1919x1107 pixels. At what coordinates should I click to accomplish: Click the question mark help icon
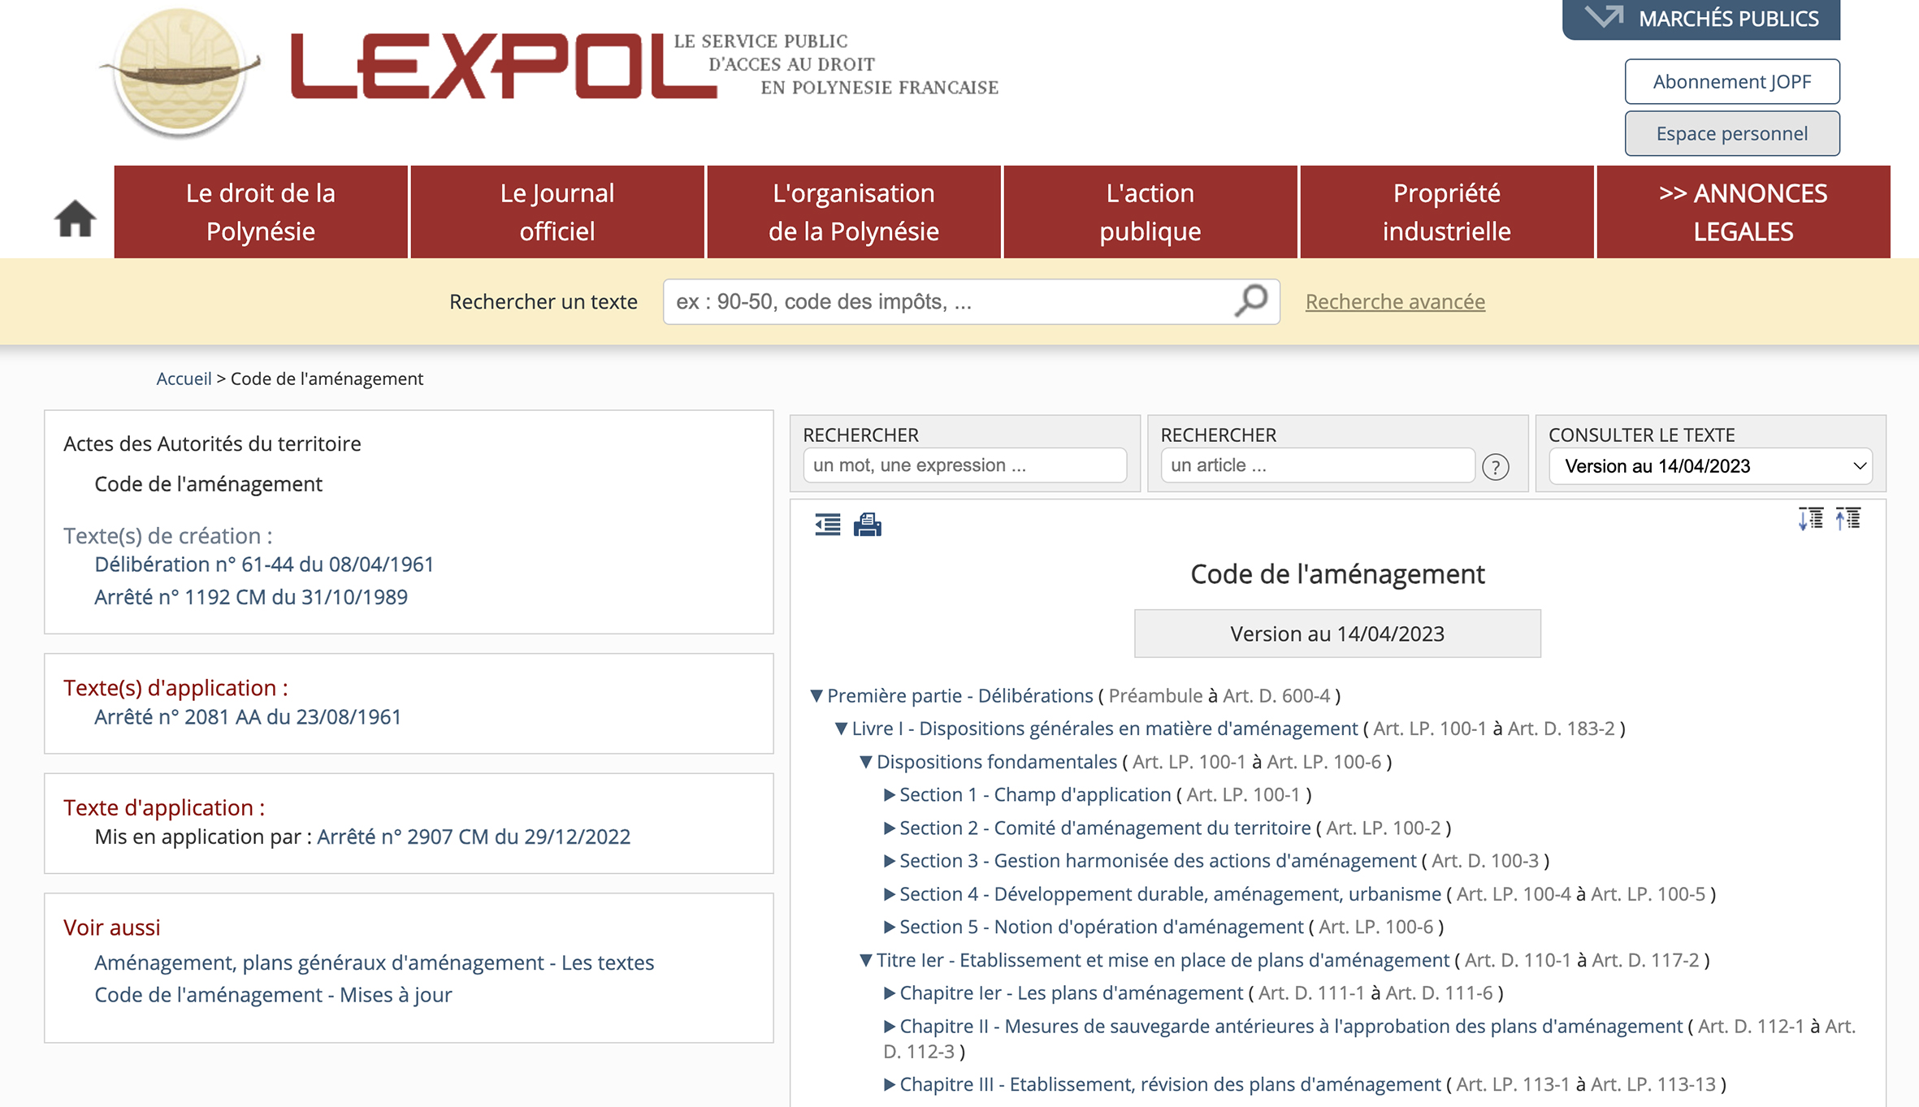[x=1495, y=467]
